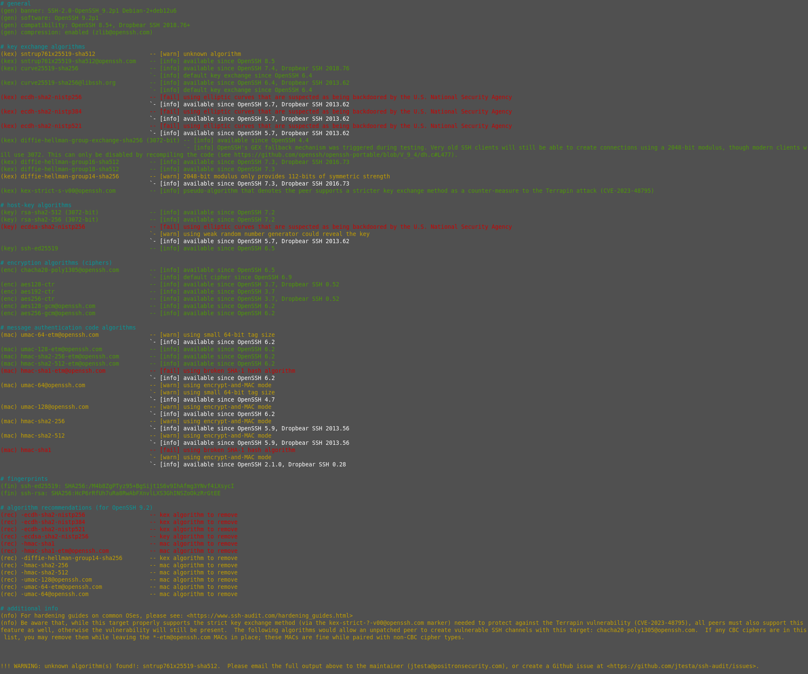Open the GitHub ssh-audit issues link
This screenshot has height=674, width=808.
coord(682,666)
